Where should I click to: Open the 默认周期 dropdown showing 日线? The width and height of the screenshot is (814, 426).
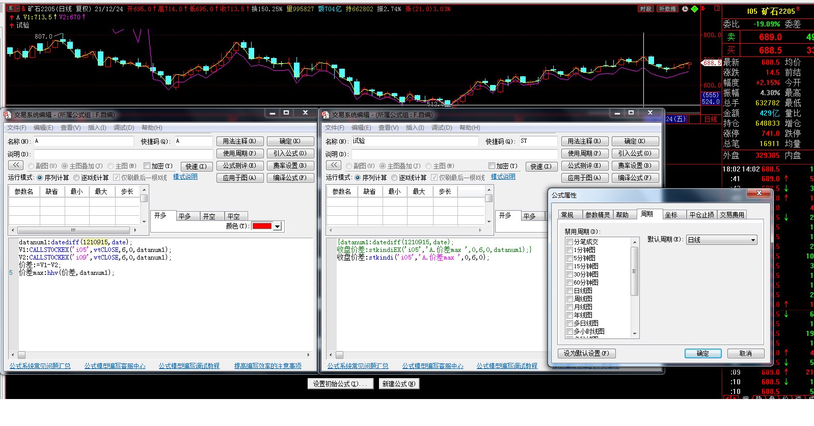(721, 240)
